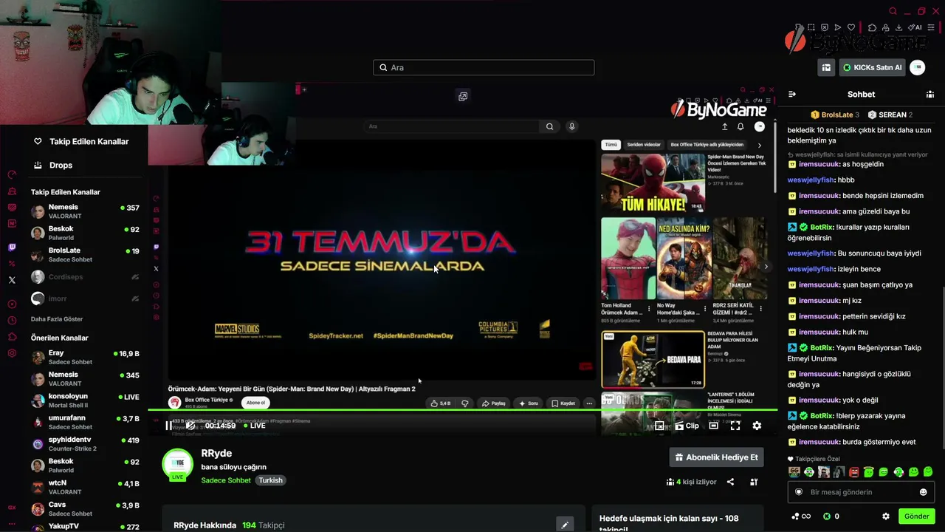The height and width of the screenshot is (532, 945).
Task: Jump to the LIVE indicator in player controls
Action: coord(255,426)
